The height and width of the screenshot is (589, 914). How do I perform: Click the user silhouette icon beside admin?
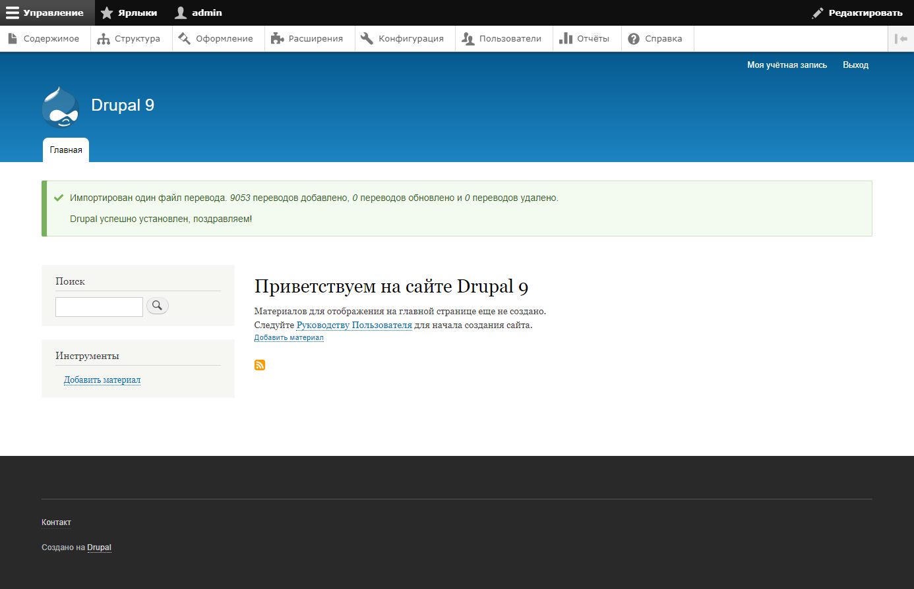181,13
